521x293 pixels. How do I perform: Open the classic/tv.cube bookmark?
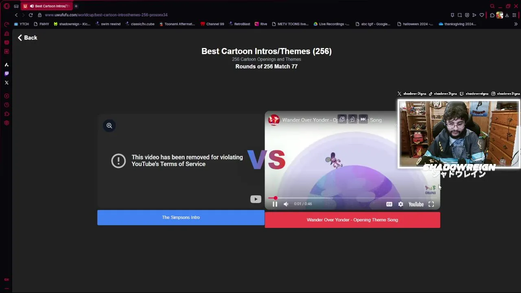point(140,24)
